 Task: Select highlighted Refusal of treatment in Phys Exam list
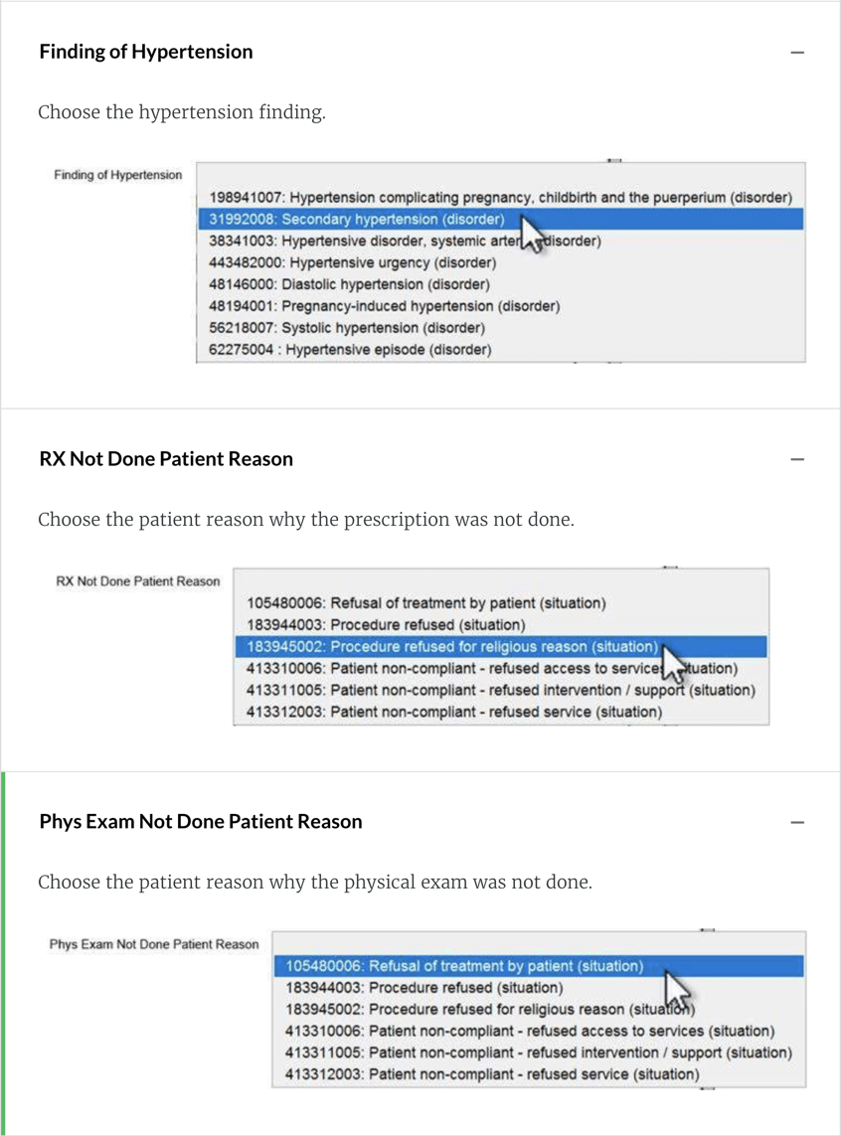464,966
